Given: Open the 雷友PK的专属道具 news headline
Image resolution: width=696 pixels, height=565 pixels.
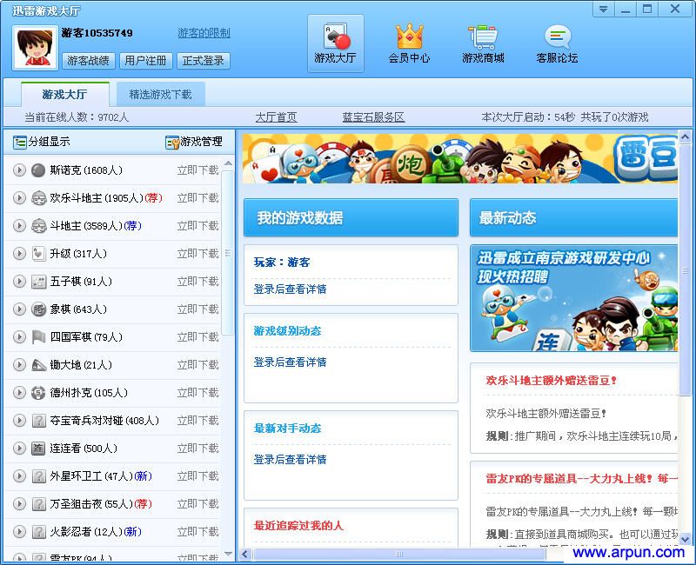Looking at the screenshot, I should coord(581,479).
